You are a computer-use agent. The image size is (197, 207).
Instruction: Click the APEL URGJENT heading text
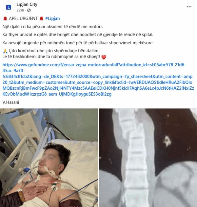pyautogui.click(x=23, y=18)
